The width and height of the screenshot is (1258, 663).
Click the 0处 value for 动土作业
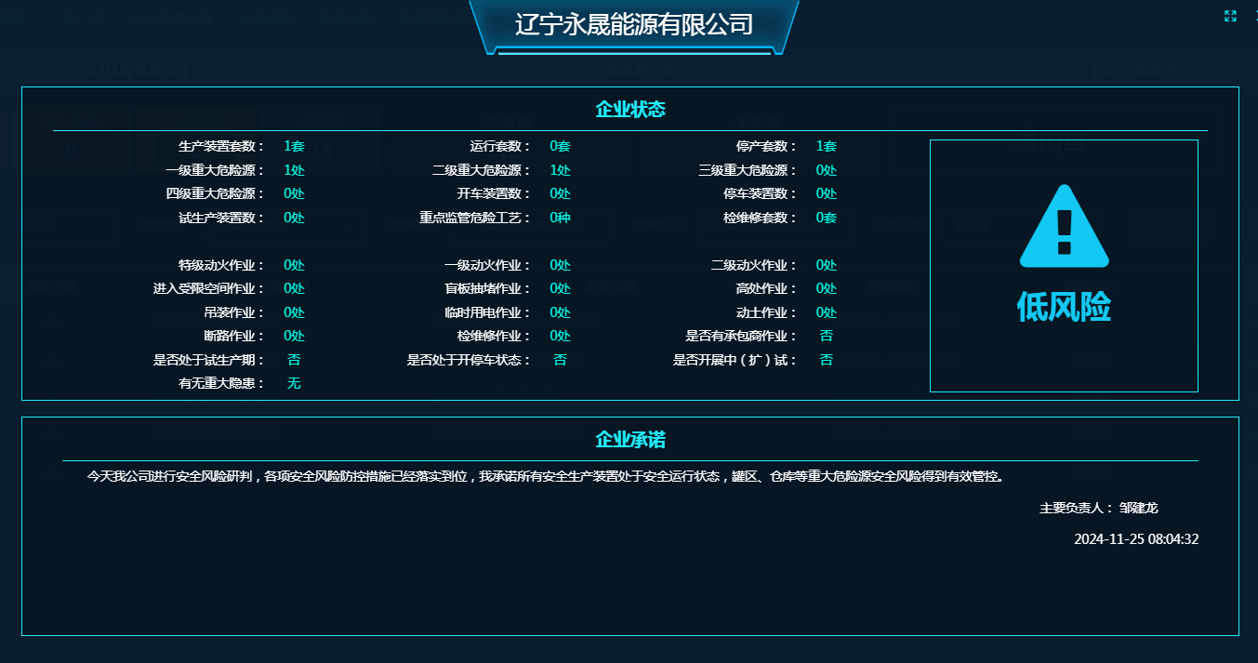tap(827, 312)
